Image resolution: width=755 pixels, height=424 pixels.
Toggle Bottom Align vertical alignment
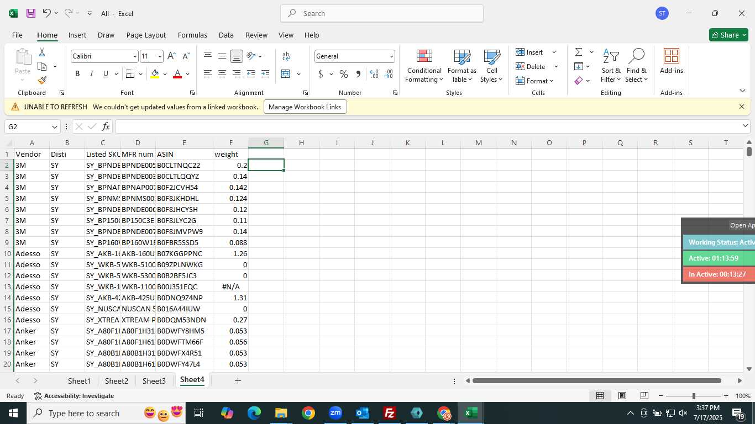237,56
